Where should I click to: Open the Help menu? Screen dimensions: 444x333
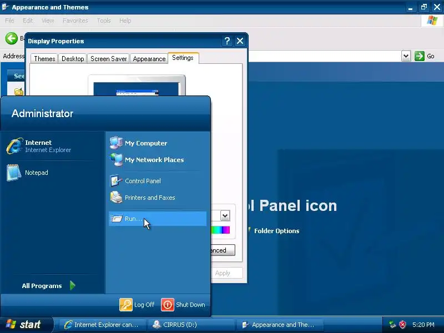125,21
